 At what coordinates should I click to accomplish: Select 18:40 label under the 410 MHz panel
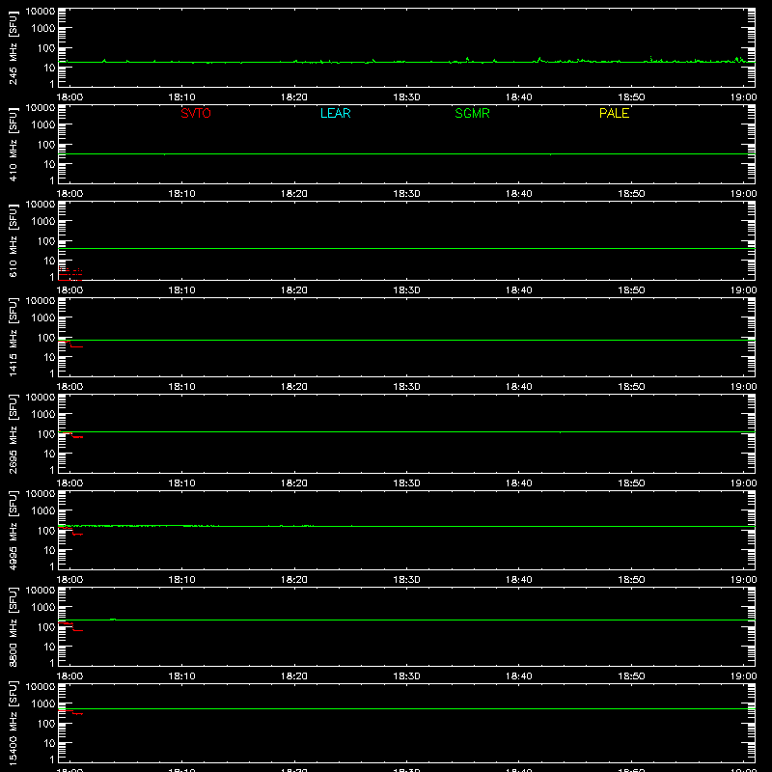(x=518, y=194)
